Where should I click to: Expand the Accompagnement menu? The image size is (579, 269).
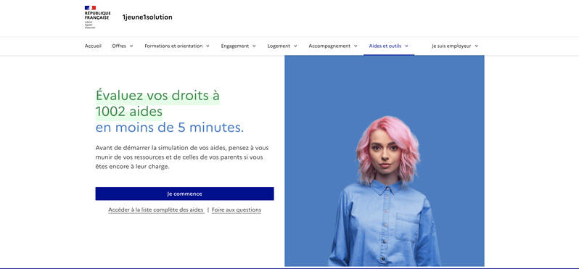(x=333, y=46)
